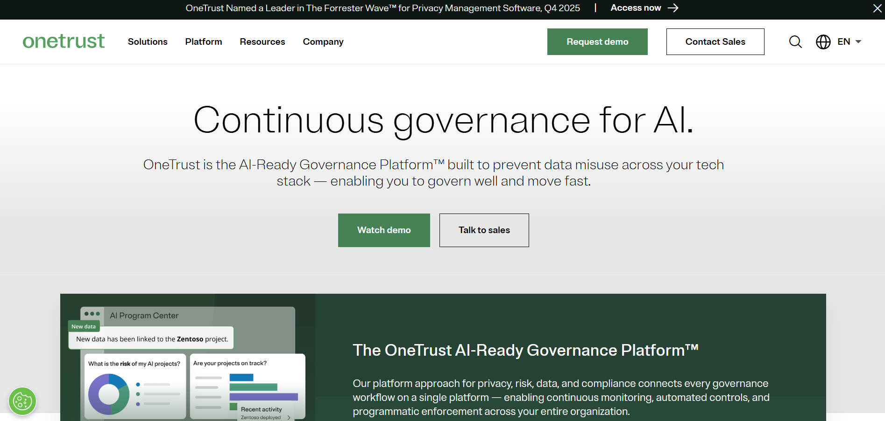Open the Company menu

tap(323, 42)
